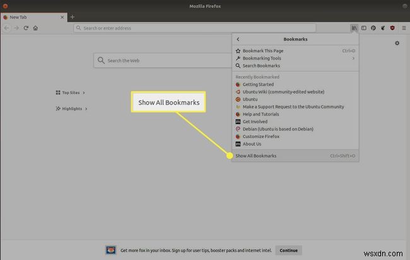
Task: Open the Library toolbar icon
Action: pos(354,28)
